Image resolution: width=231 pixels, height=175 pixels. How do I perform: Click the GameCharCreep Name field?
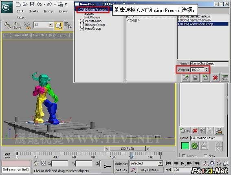209,64
